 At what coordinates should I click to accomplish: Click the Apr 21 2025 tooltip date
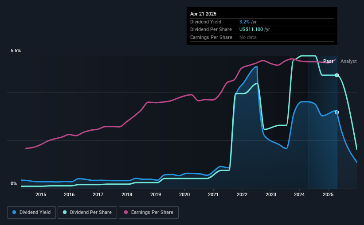[x=203, y=14]
